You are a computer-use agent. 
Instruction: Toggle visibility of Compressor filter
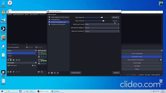coord(49,25)
